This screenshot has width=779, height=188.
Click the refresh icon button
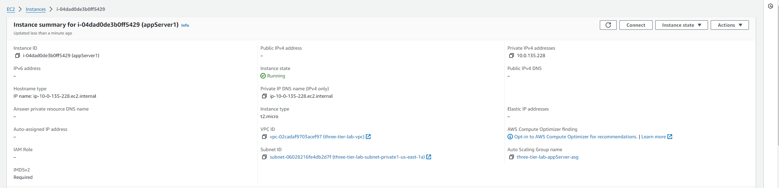pyautogui.click(x=608, y=25)
